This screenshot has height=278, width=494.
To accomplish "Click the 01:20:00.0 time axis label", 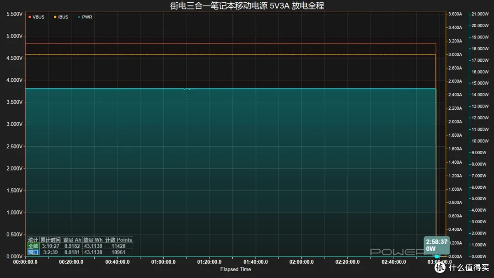I will [209, 262].
